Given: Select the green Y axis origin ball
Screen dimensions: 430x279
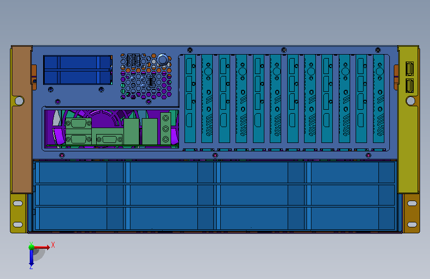Looking at the screenshot, I should 32,247.
